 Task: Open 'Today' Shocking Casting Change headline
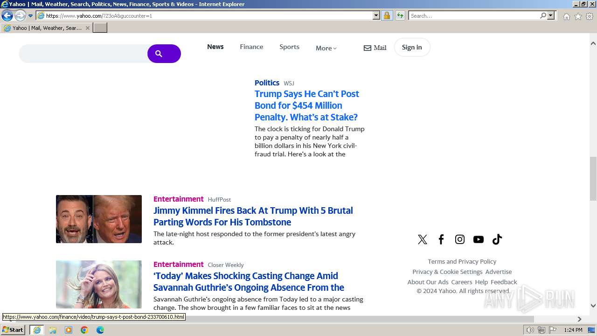click(x=249, y=281)
